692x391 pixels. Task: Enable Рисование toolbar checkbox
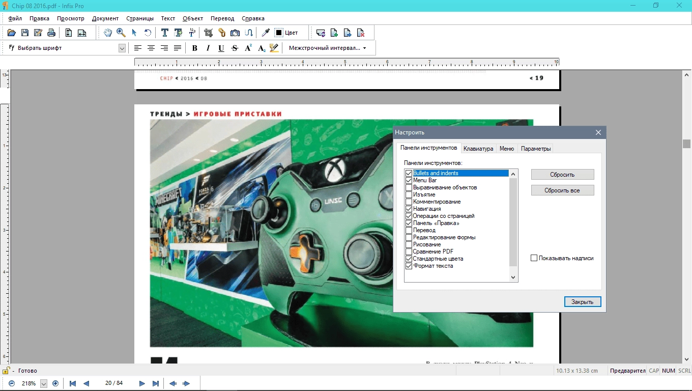[409, 244]
